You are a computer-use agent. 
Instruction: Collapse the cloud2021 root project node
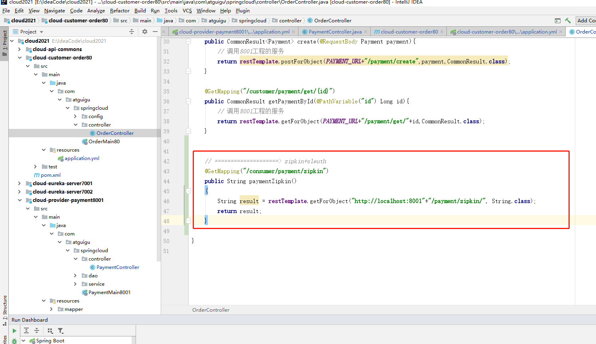coord(12,41)
